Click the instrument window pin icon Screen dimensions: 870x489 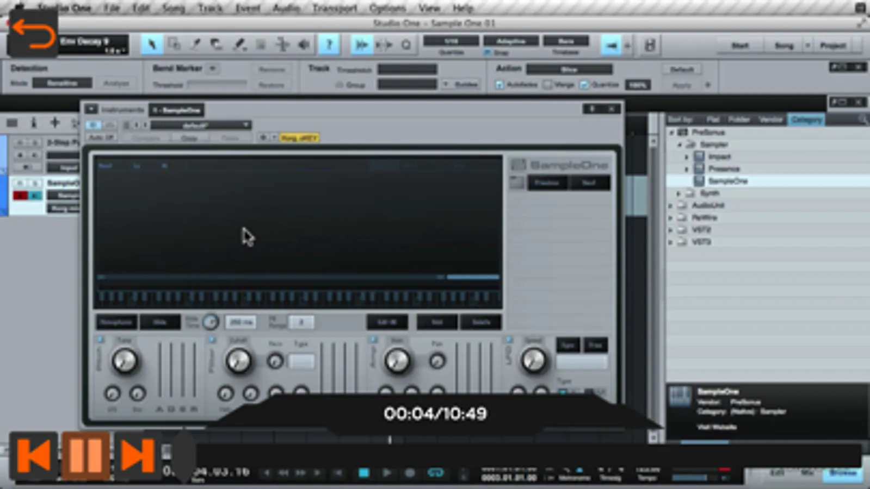[x=593, y=109]
